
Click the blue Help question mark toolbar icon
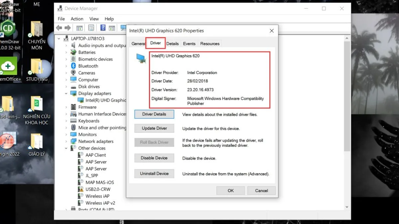(103, 28)
